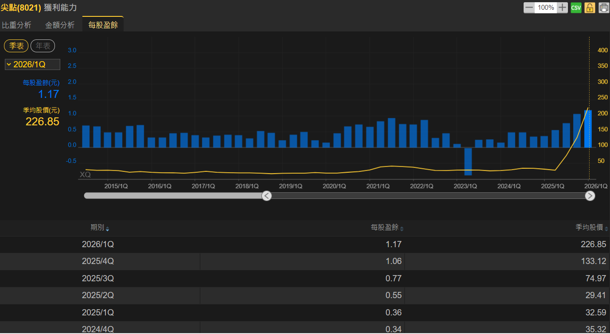Click the 100% zoom level field
The height and width of the screenshot is (334, 610).
(x=546, y=8)
